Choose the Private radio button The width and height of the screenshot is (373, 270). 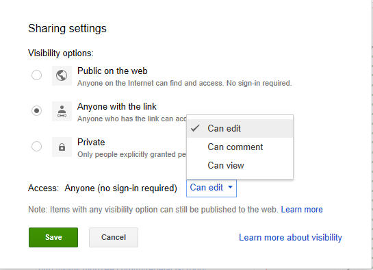[36, 146]
